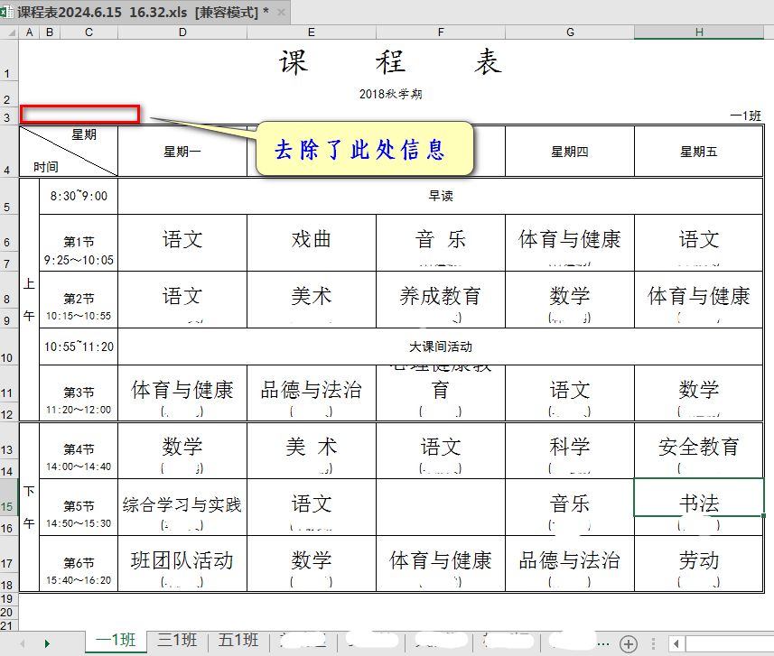Screen dimensions: 774x656
Task: Click the 书法 cell on Friday
Action: coord(698,503)
